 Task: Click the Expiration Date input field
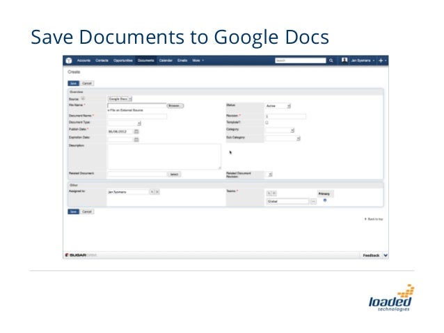click(120, 140)
